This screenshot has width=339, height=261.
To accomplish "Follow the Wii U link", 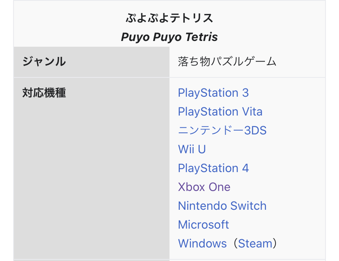I will [x=192, y=149].
